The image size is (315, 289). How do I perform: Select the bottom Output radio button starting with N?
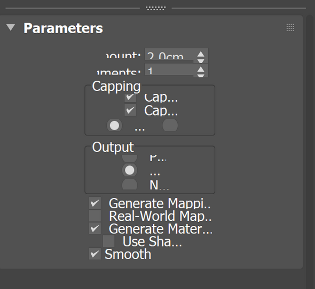tap(130, 184)
